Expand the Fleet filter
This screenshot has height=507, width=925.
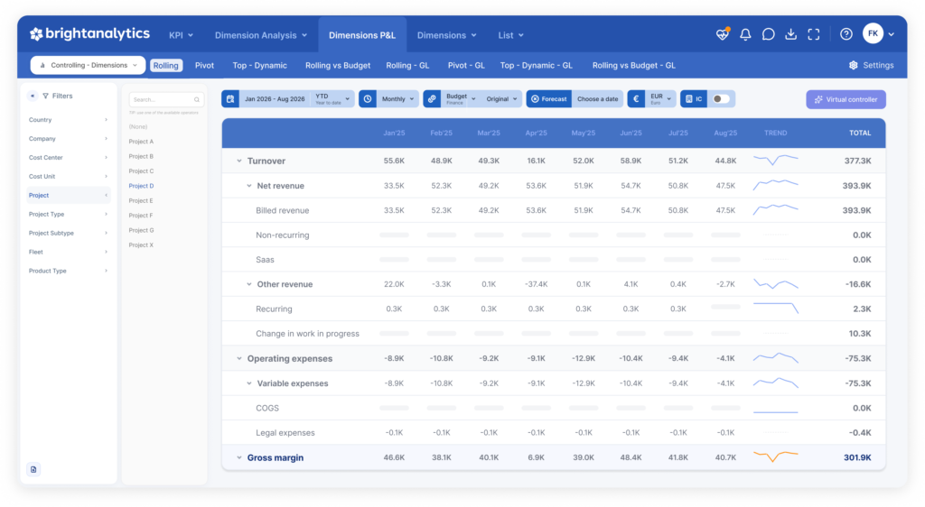pyautogui.click(x=68, y=252)
